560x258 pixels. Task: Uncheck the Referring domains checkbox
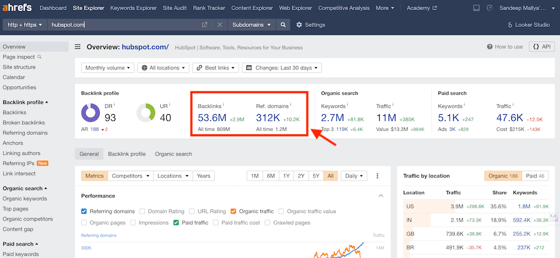pyautogui.click(x=84, y=212)
